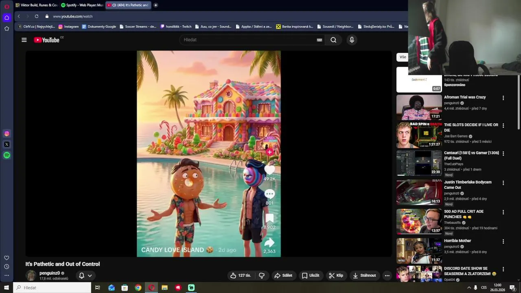The height and width of the screenshot is (293, 521).
Task: Open sidebar setup three dots in Opera
Action: click(x=7, y=276)
